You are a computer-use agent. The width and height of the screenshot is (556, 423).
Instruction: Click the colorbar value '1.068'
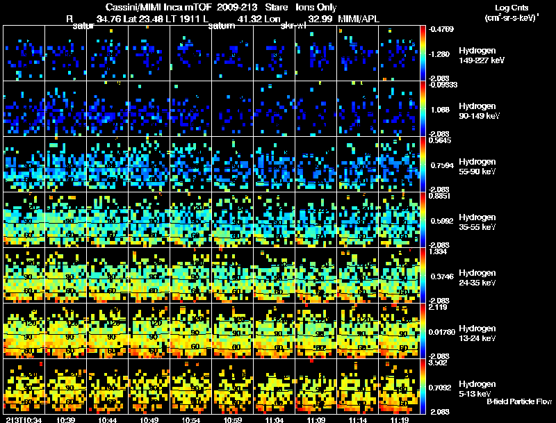pyautogui.click(x=440, y=110)
